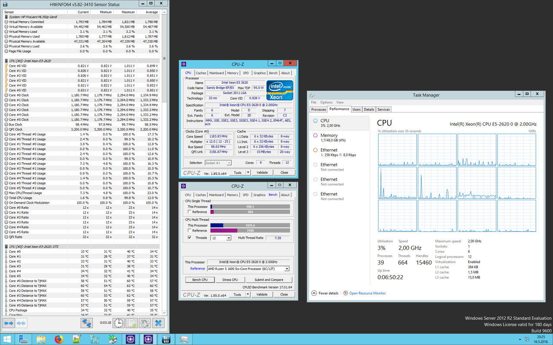Image resolution: width=553 pixels, height=345 pixels.
Task: Open Notepad++ from the taskbar
Action: pyautogui.click(x=77, y=339)
